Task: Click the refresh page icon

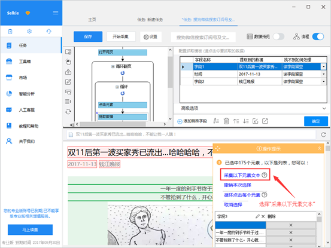Action: [x=323, y=134]
